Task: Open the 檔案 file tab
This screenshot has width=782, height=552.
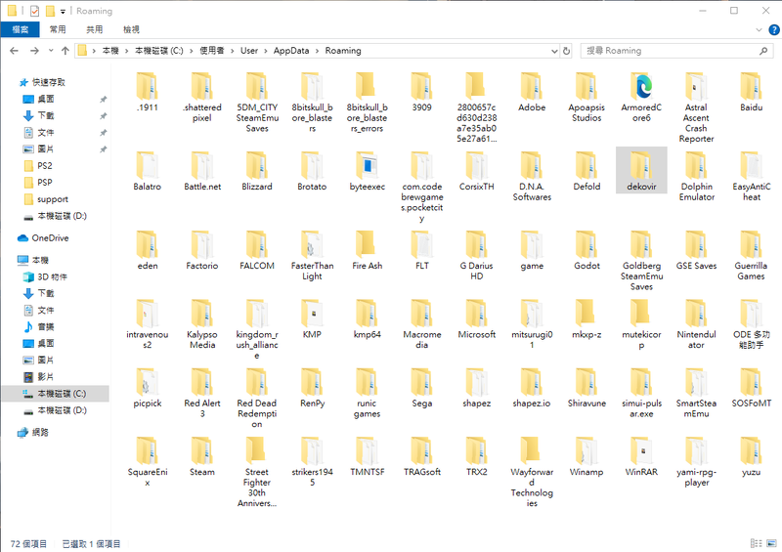Action: coord(21,29)
